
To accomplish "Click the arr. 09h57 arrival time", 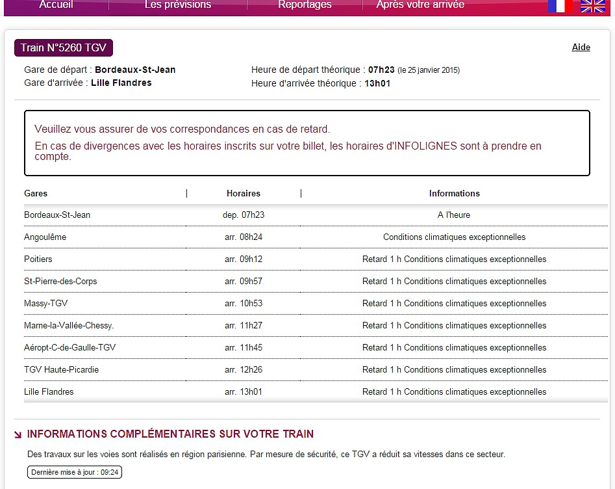I will point(244,281).
